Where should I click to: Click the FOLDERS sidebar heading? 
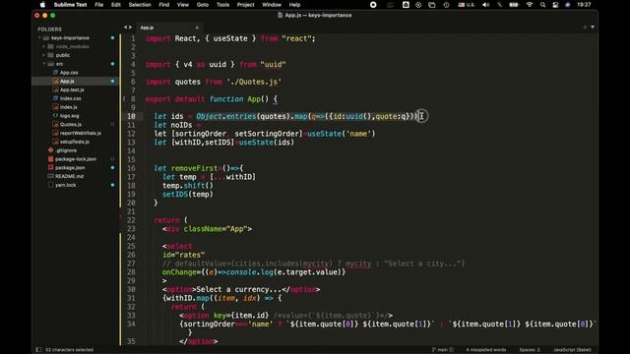tap(49, 29)
